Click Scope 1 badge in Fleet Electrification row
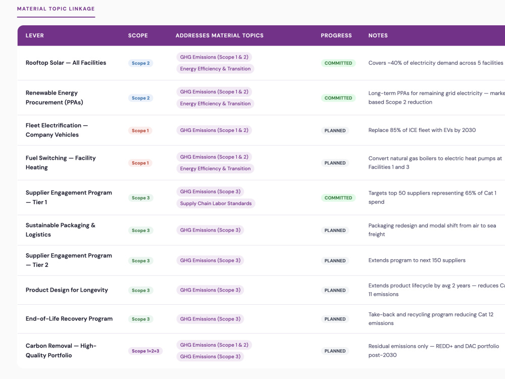505x379 pixels. pyautogui.click(x=140, y=130)
